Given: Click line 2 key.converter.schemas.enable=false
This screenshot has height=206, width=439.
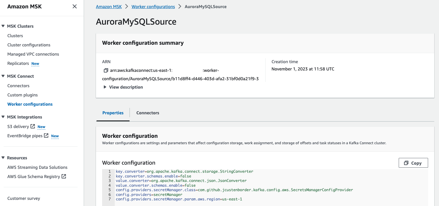Looking at the screenshot, I should click(x=154, y=176).
